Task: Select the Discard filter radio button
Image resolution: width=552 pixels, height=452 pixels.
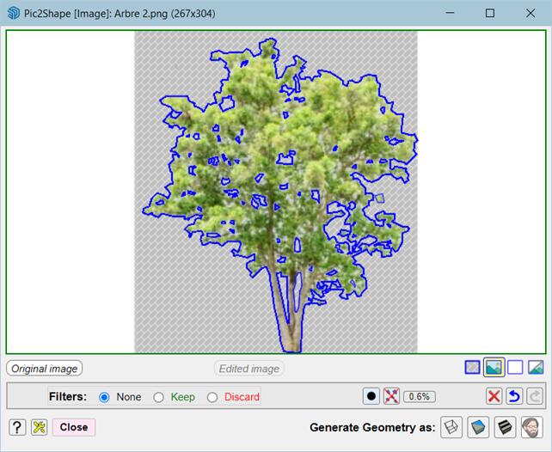Action: 212,397
